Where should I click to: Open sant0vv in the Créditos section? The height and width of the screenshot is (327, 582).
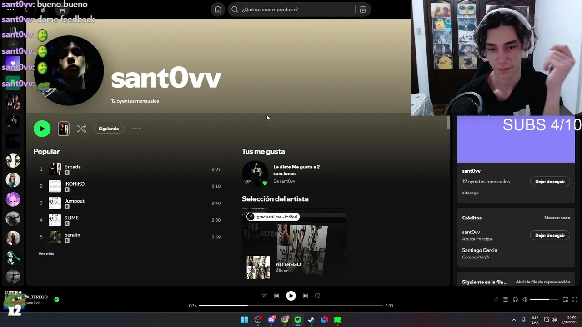[x=471, y=232]
